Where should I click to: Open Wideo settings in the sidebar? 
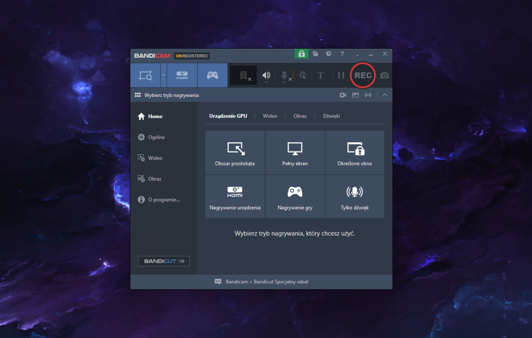[150, 158]
